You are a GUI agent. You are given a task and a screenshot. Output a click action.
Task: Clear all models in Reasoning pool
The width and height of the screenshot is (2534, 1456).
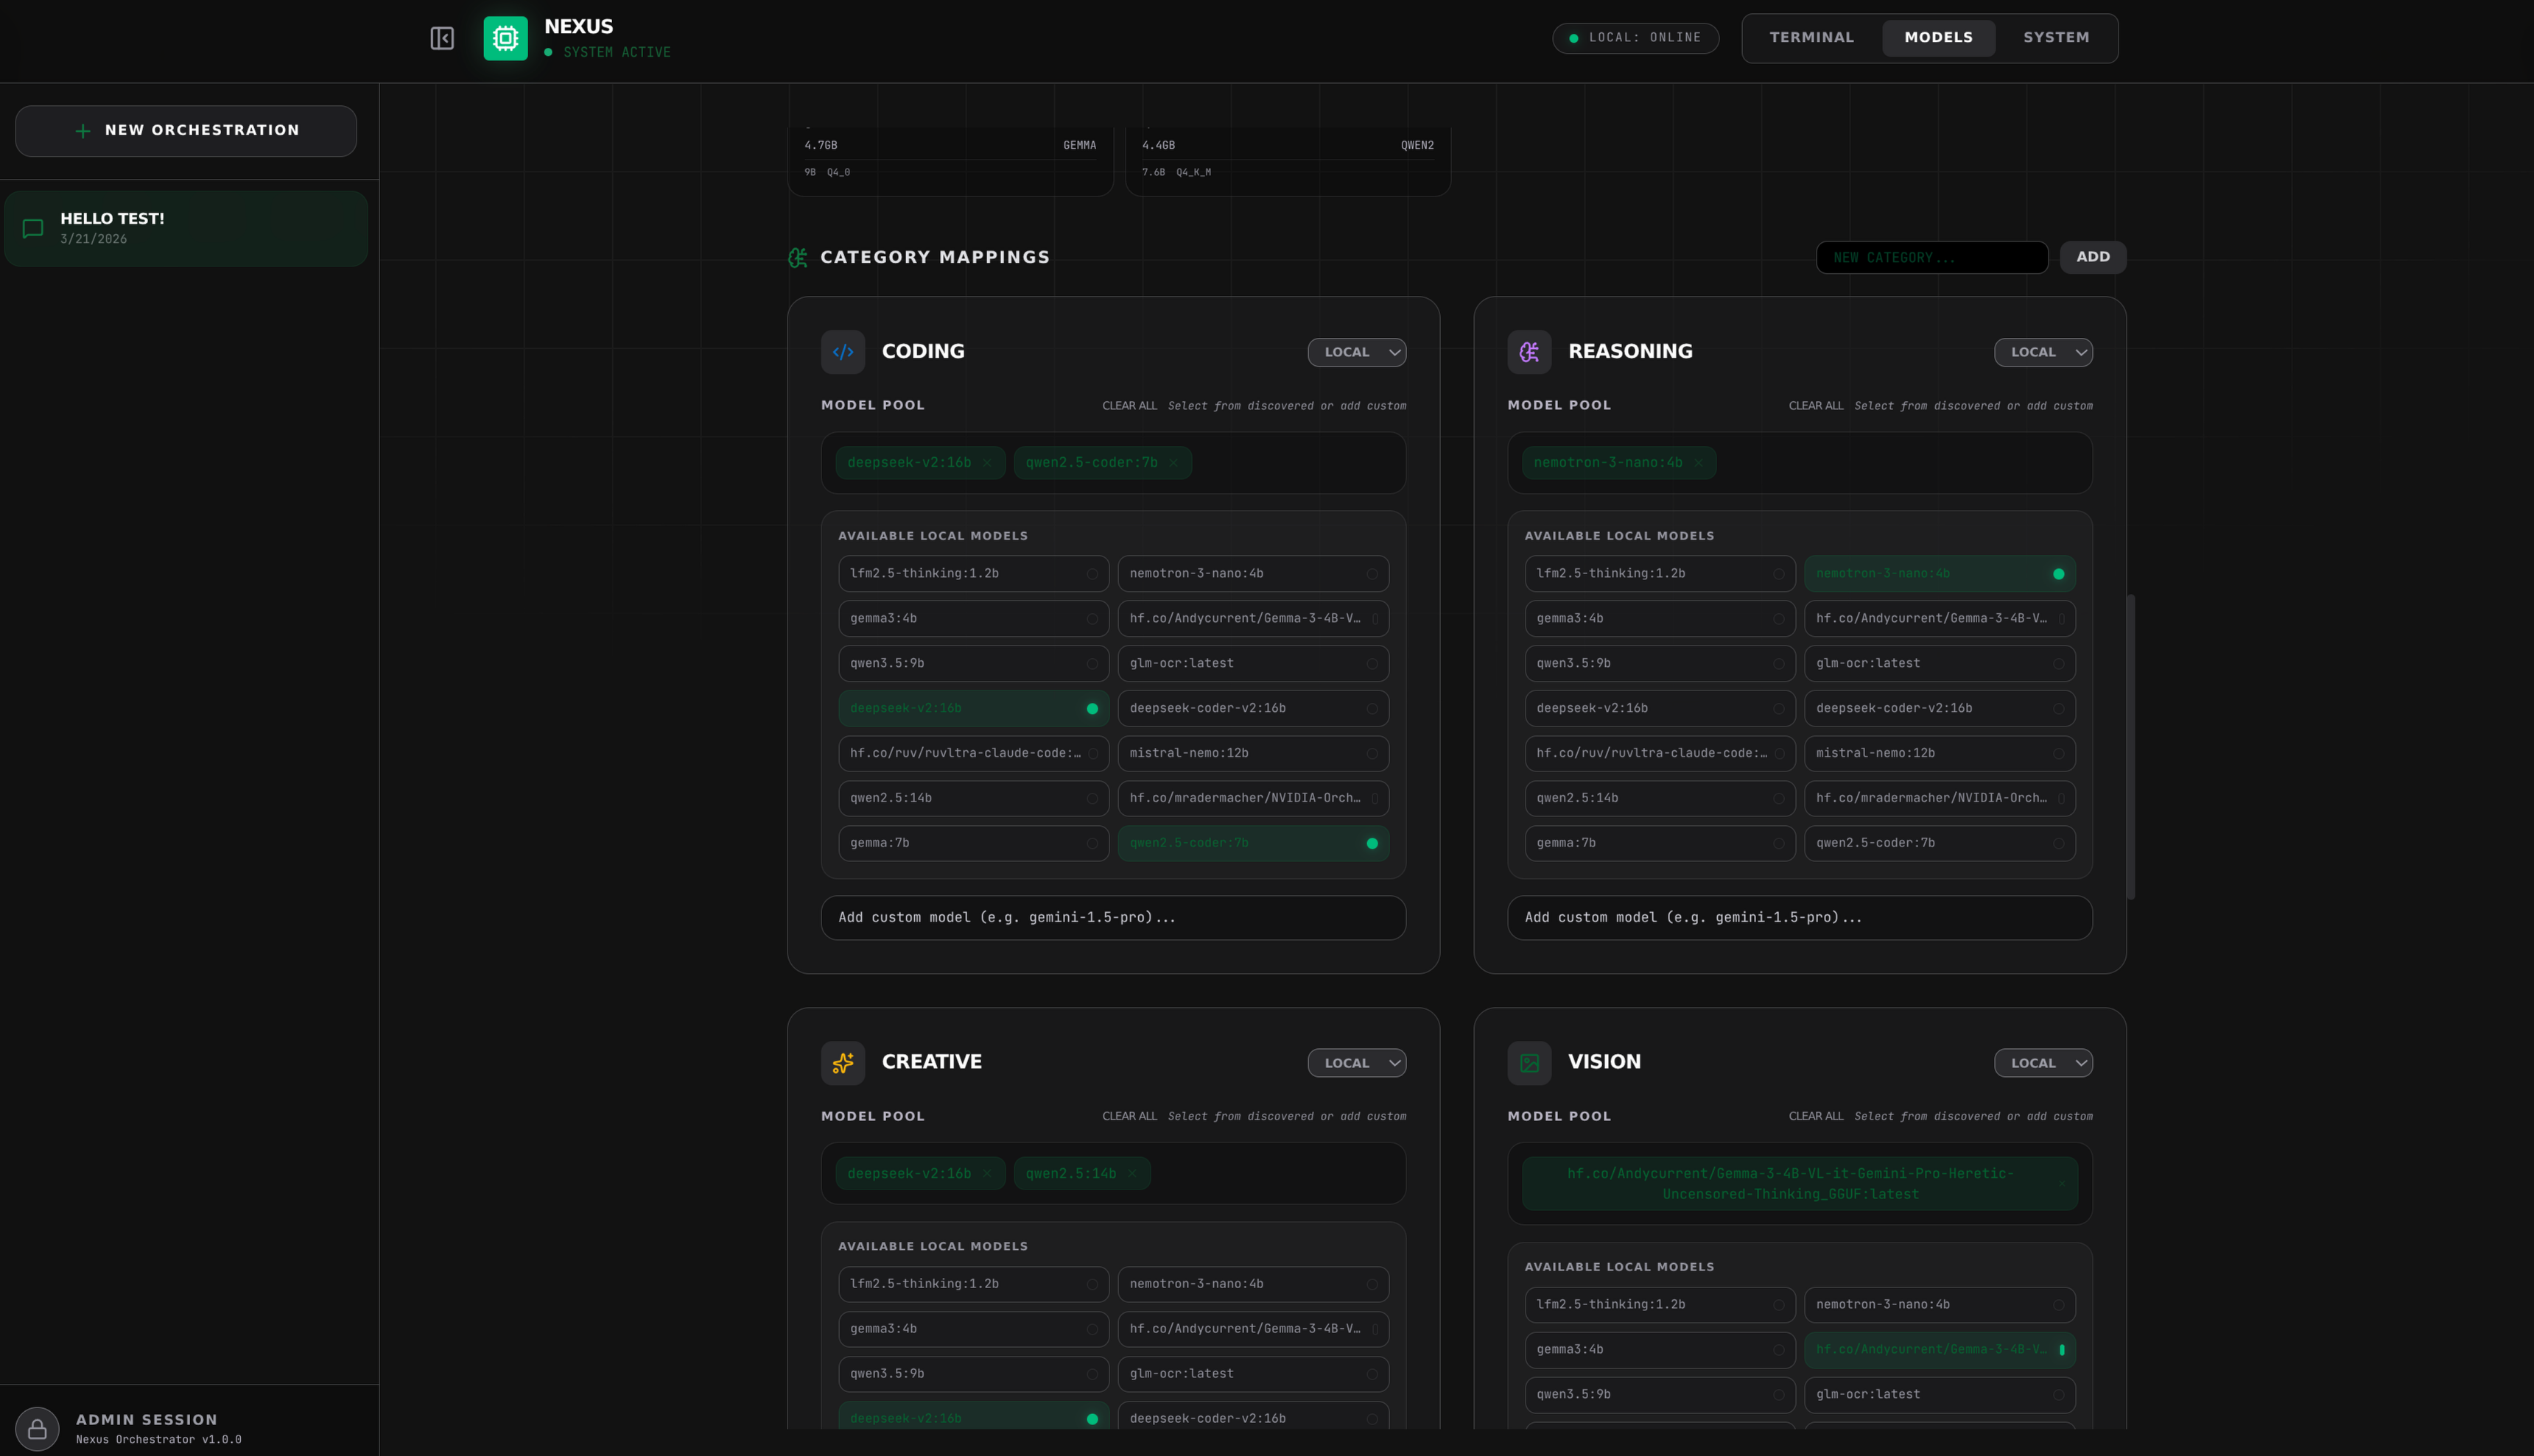1816,406
